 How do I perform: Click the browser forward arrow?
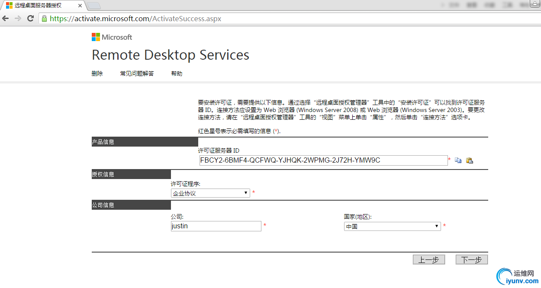click(x=18, y=19)
